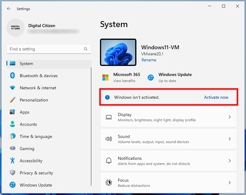Click the Activate now link

216,97
